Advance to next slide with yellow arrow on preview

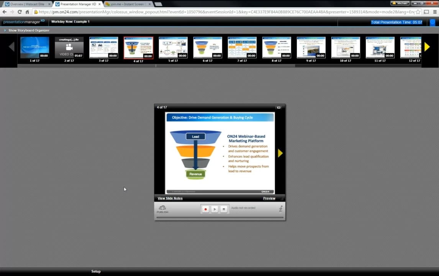280,153
